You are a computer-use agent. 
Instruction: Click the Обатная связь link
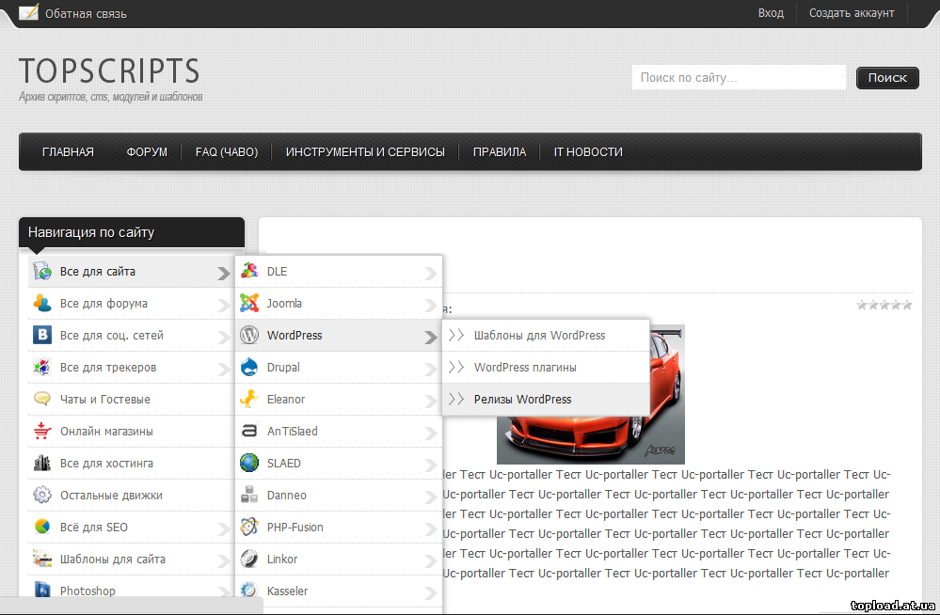coord(86,13)
